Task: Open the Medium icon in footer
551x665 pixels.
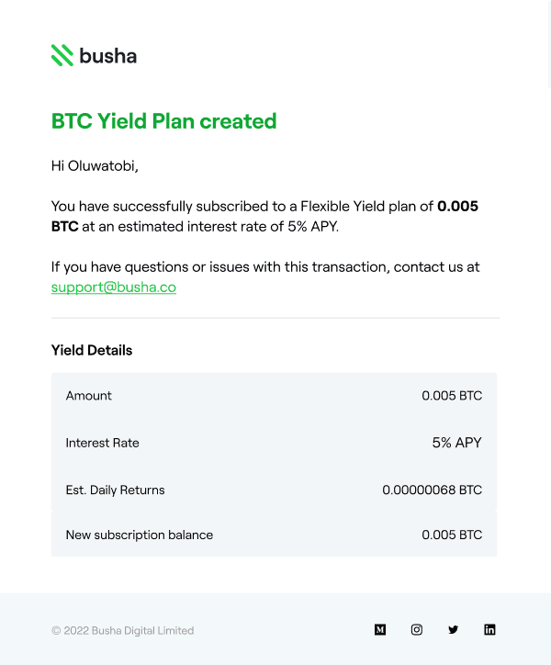Action: (380, 630)
